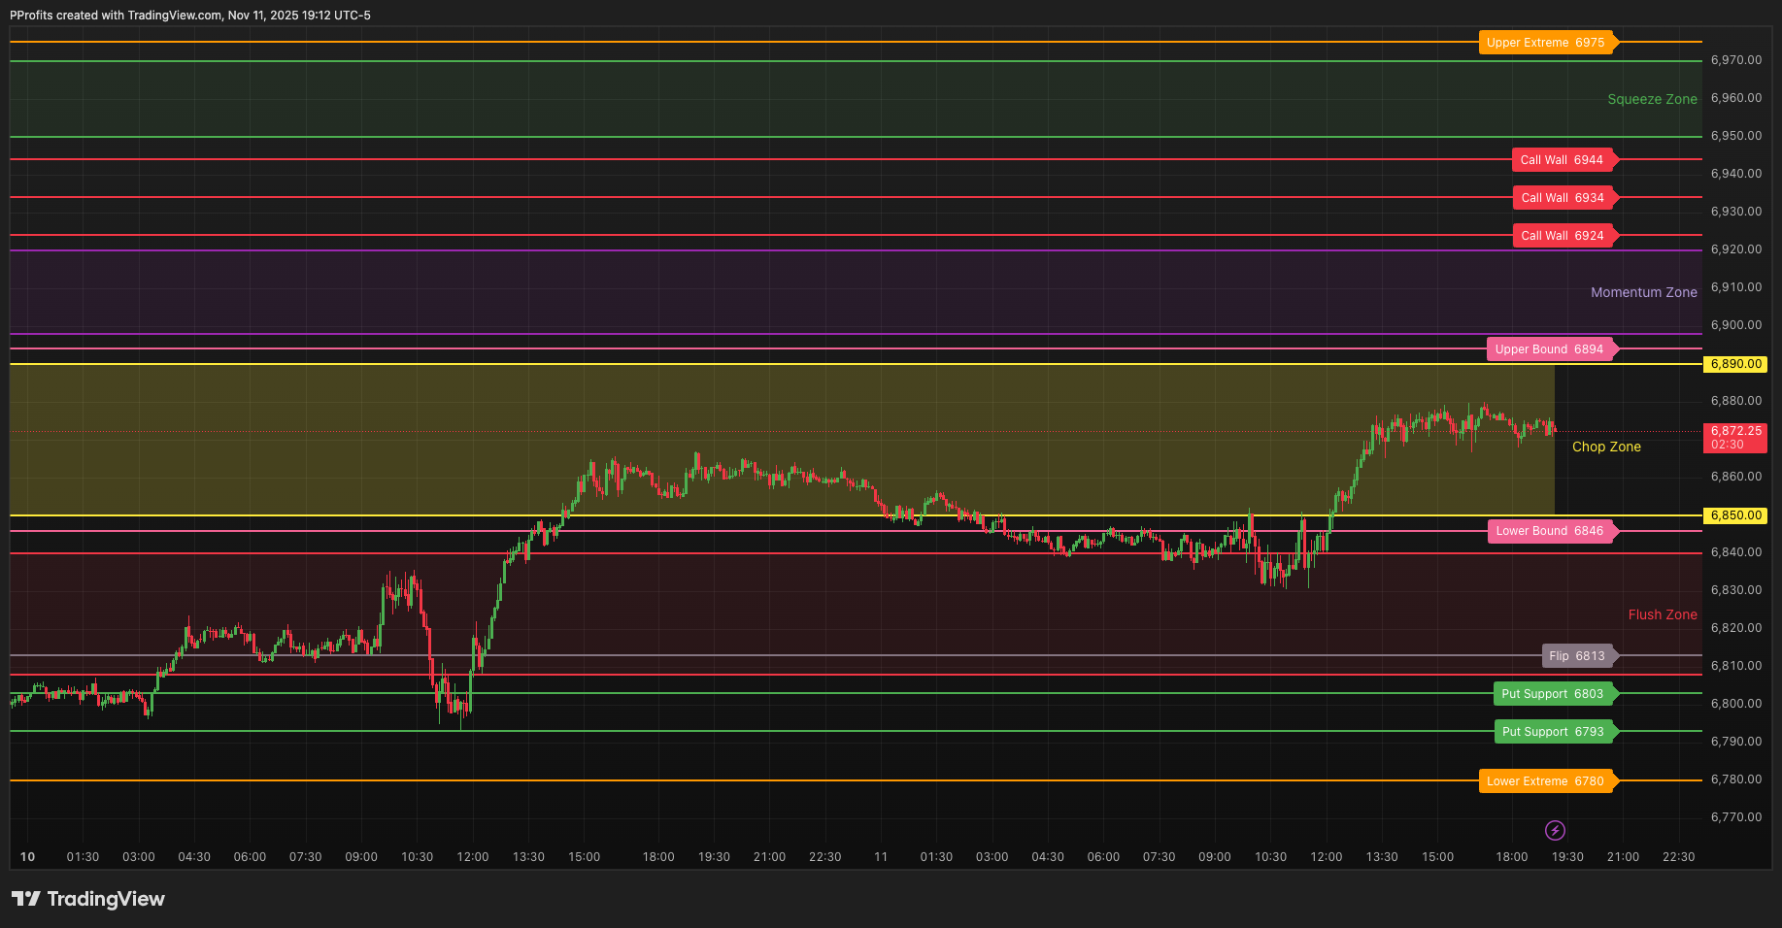The height and width of the screenshot is (928, 1782).
Task: Click the lightning bolt icon near the time axis
Action: pyautogui.click(x=1555, y=830)
